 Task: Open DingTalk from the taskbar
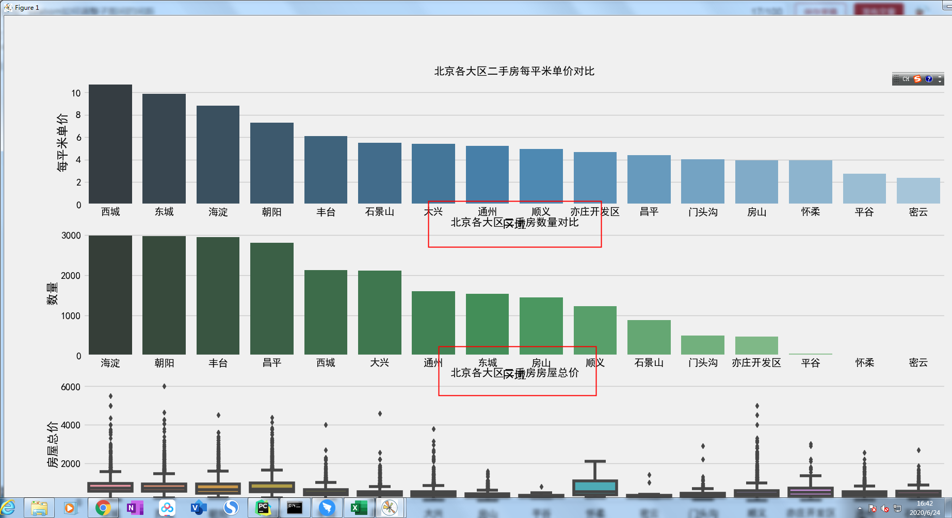tap(327, 508)
